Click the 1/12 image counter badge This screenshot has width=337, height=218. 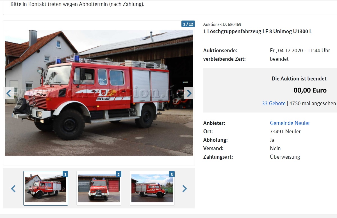click(188, 24)
